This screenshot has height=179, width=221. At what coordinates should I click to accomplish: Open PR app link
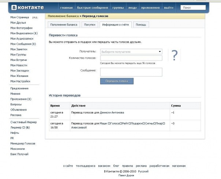click(x=12, y=138)
